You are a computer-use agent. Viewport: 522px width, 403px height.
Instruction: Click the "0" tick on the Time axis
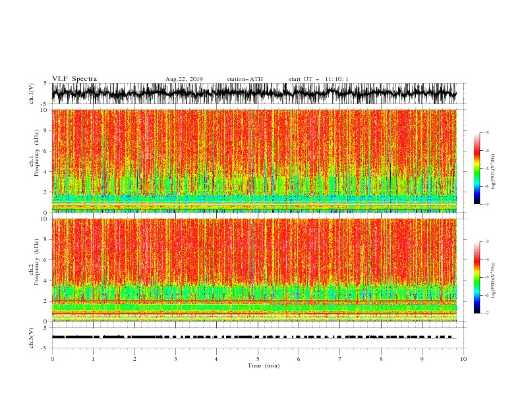[52, 359]
